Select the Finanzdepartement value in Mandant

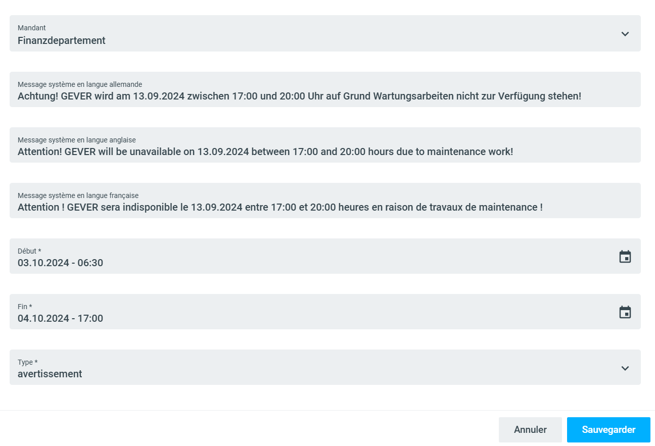[62, 41]
